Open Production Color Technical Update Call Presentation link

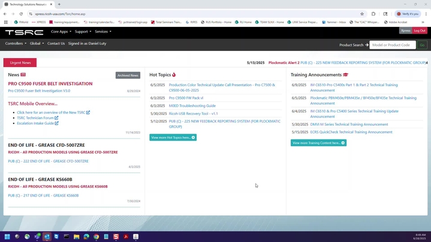pos(222,87)
